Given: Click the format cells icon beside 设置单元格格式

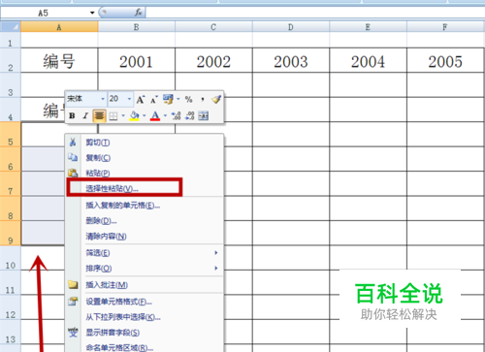Looking at the screenshot, I should 73,302.
